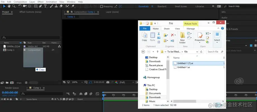This screenshot has width=257, height=112.
Task: Collapse the Explorer ribbon with the chevron
Action: pyautogui.click(x=219, y=28)
